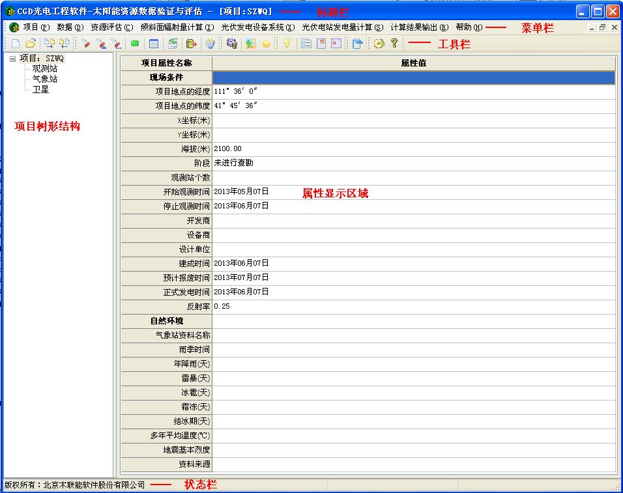623x493 pixels.
Task: Minimize the inner document window from the menu bar
Action: [592, 27]
